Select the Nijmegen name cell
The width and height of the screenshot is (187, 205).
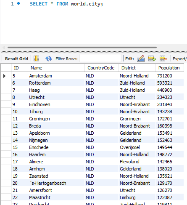tap(56, 140)
